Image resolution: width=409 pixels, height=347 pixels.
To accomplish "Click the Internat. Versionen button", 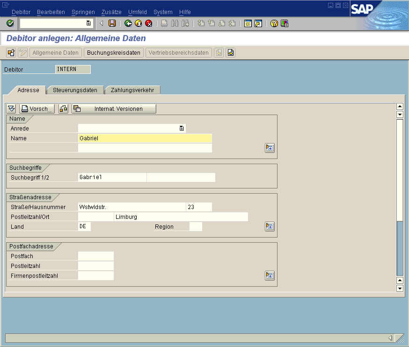I will click(114, 108).
